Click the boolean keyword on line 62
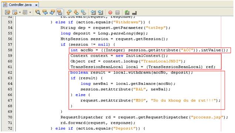 point(79,72)
